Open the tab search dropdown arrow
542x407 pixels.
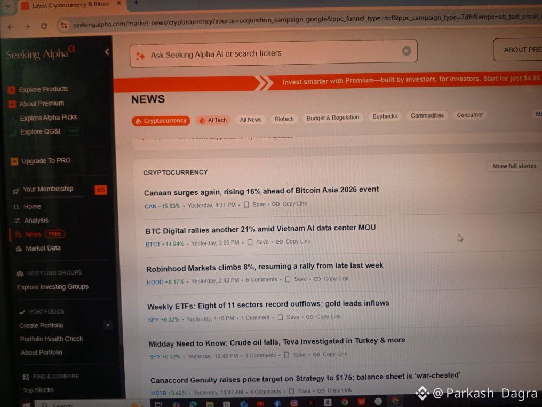coord(8,6)
